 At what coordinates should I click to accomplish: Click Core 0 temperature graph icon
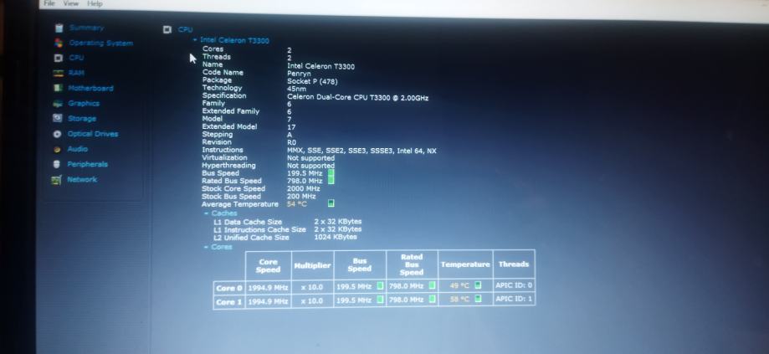(x=478, y=285)
